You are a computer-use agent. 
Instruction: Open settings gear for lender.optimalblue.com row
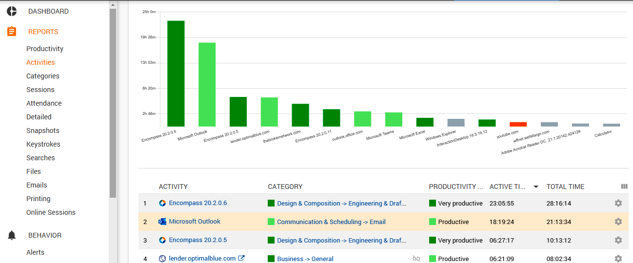[618, 259]
